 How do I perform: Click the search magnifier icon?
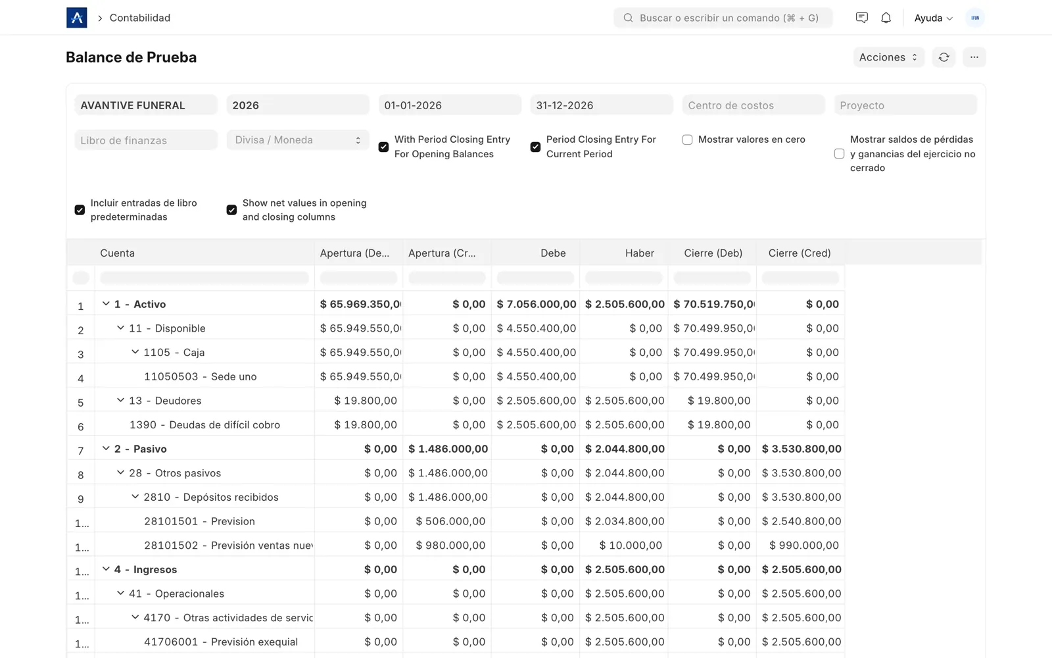point(628,18)
